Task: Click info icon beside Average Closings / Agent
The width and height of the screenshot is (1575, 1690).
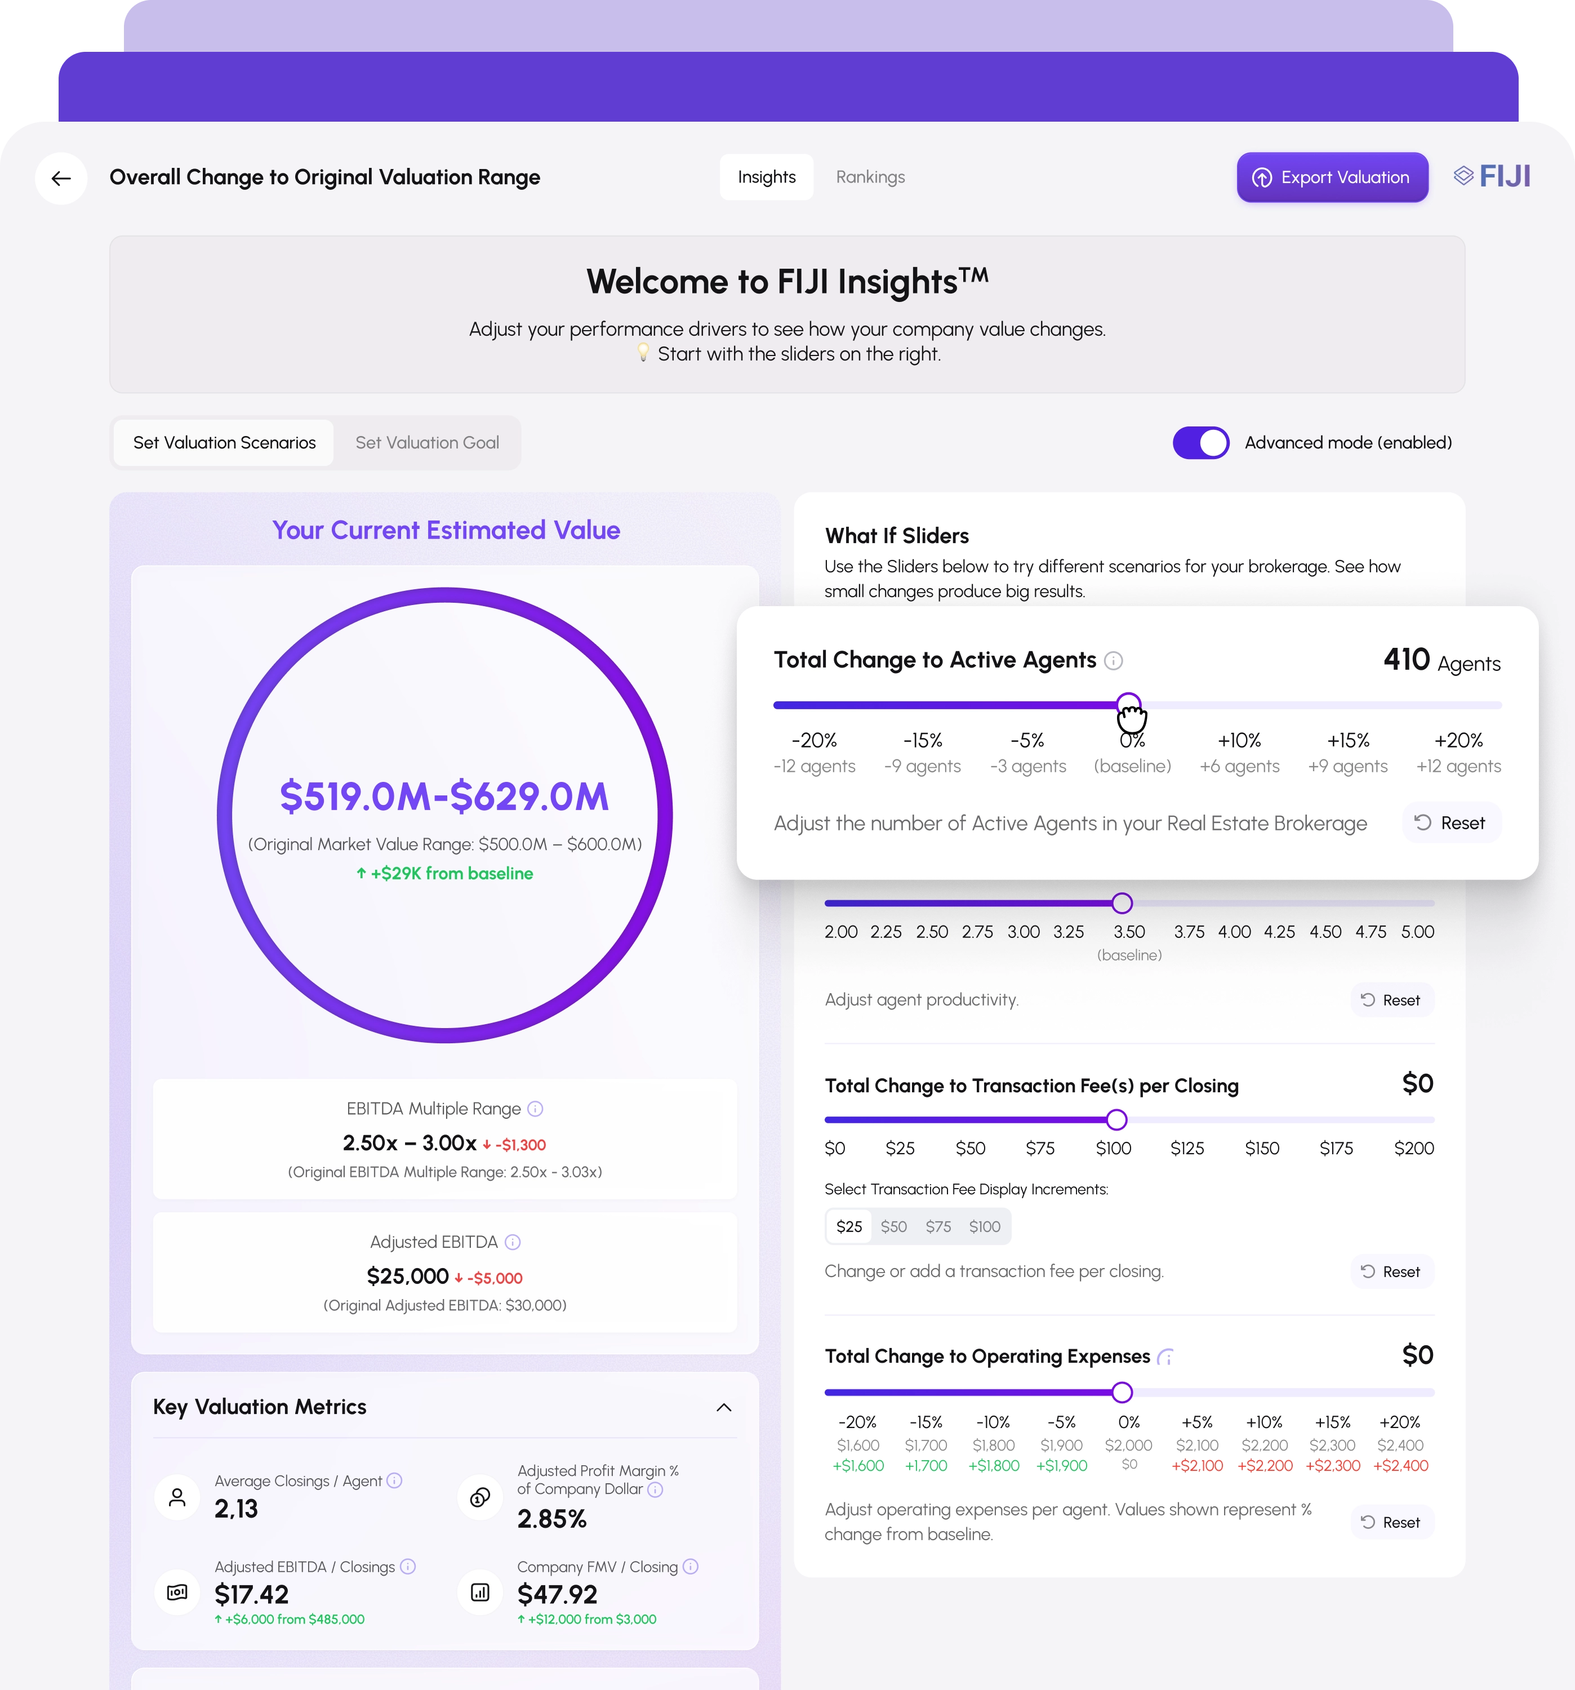Action: [394, 1480]
